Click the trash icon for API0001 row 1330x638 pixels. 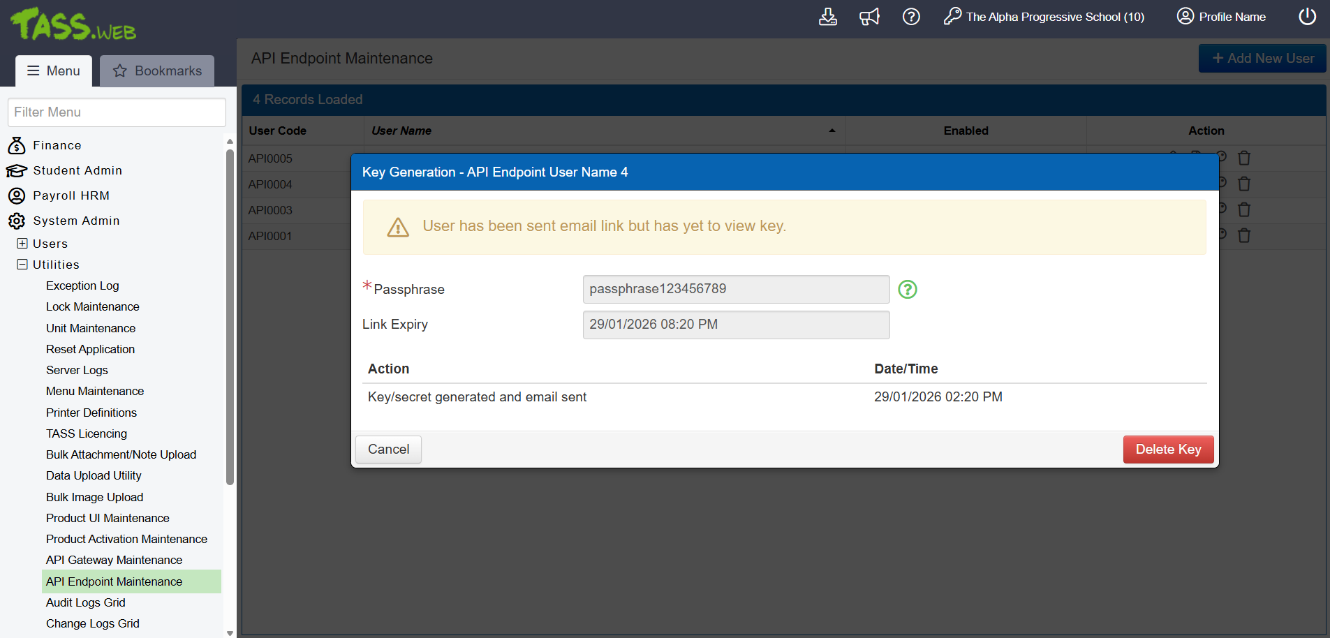pos(1243,236)
